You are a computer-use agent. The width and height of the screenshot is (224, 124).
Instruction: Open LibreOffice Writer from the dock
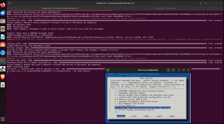click(3, 37)
